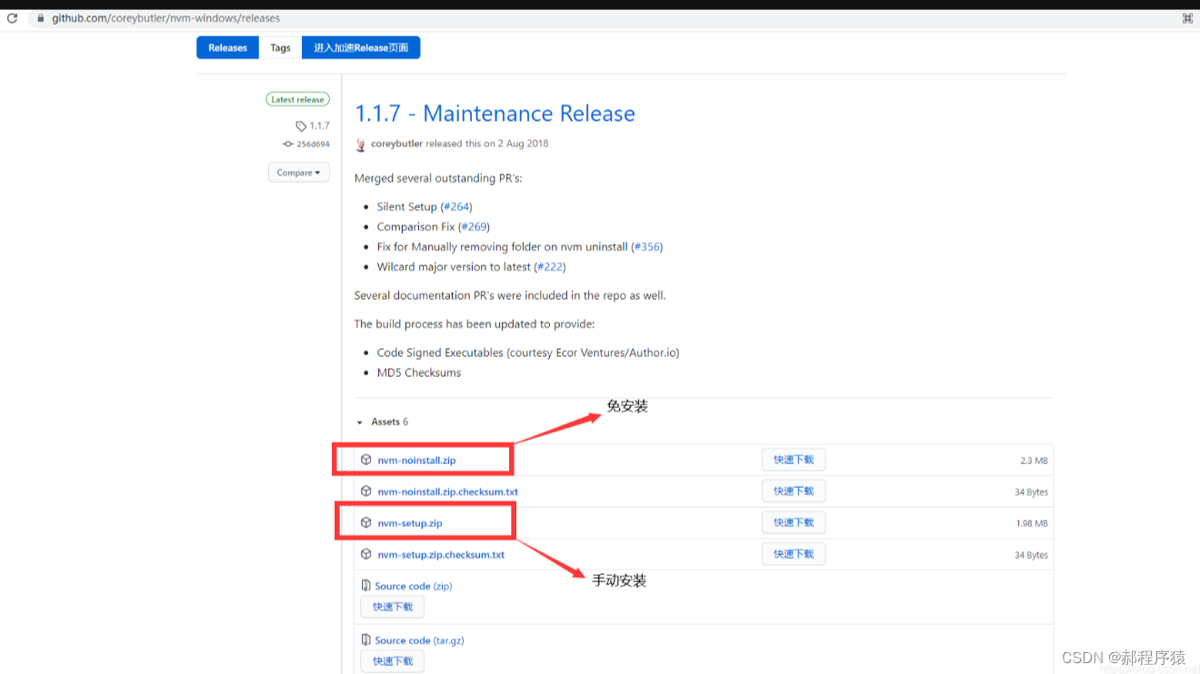The width and height of the screenshot is (1200, 674).
Task: Click the Latest release badge
Action: pyautogui.click(x=298, y=100)
